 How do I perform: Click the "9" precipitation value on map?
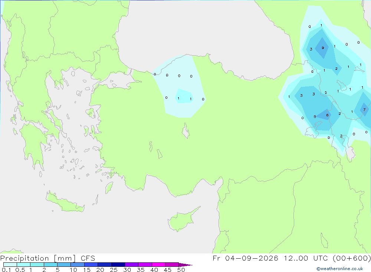point(323,48)
